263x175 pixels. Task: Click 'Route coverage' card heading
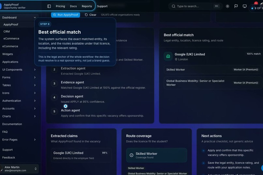139,136
